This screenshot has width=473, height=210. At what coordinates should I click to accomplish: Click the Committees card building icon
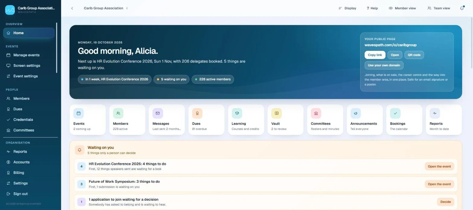(316, 113)
